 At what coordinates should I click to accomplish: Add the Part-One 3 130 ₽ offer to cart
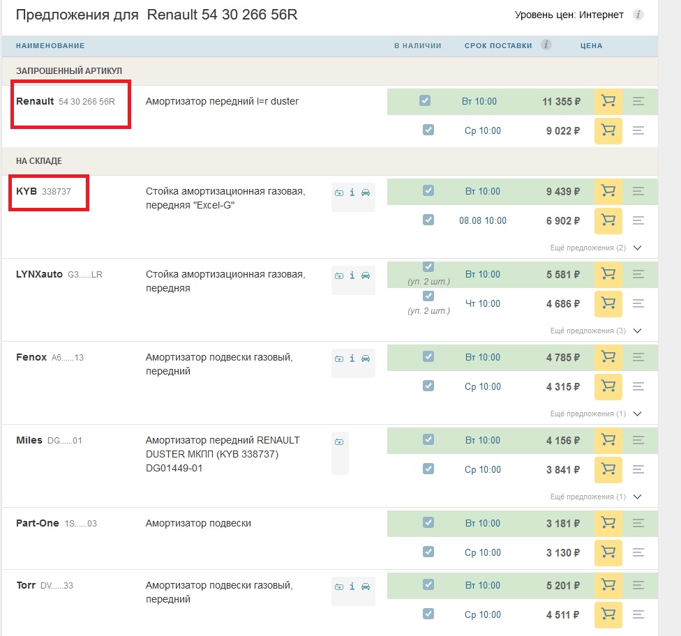608,552
